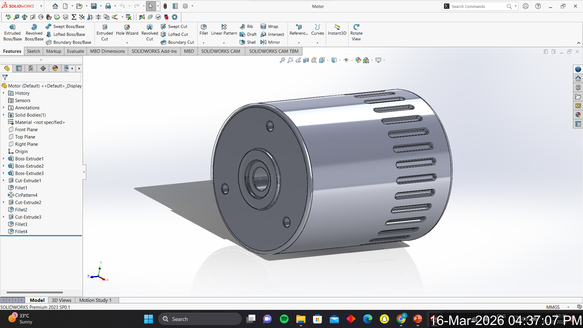Click the Zoom to Fit icon
This screenshot has height=328, width=583.
tap(282, 60)
